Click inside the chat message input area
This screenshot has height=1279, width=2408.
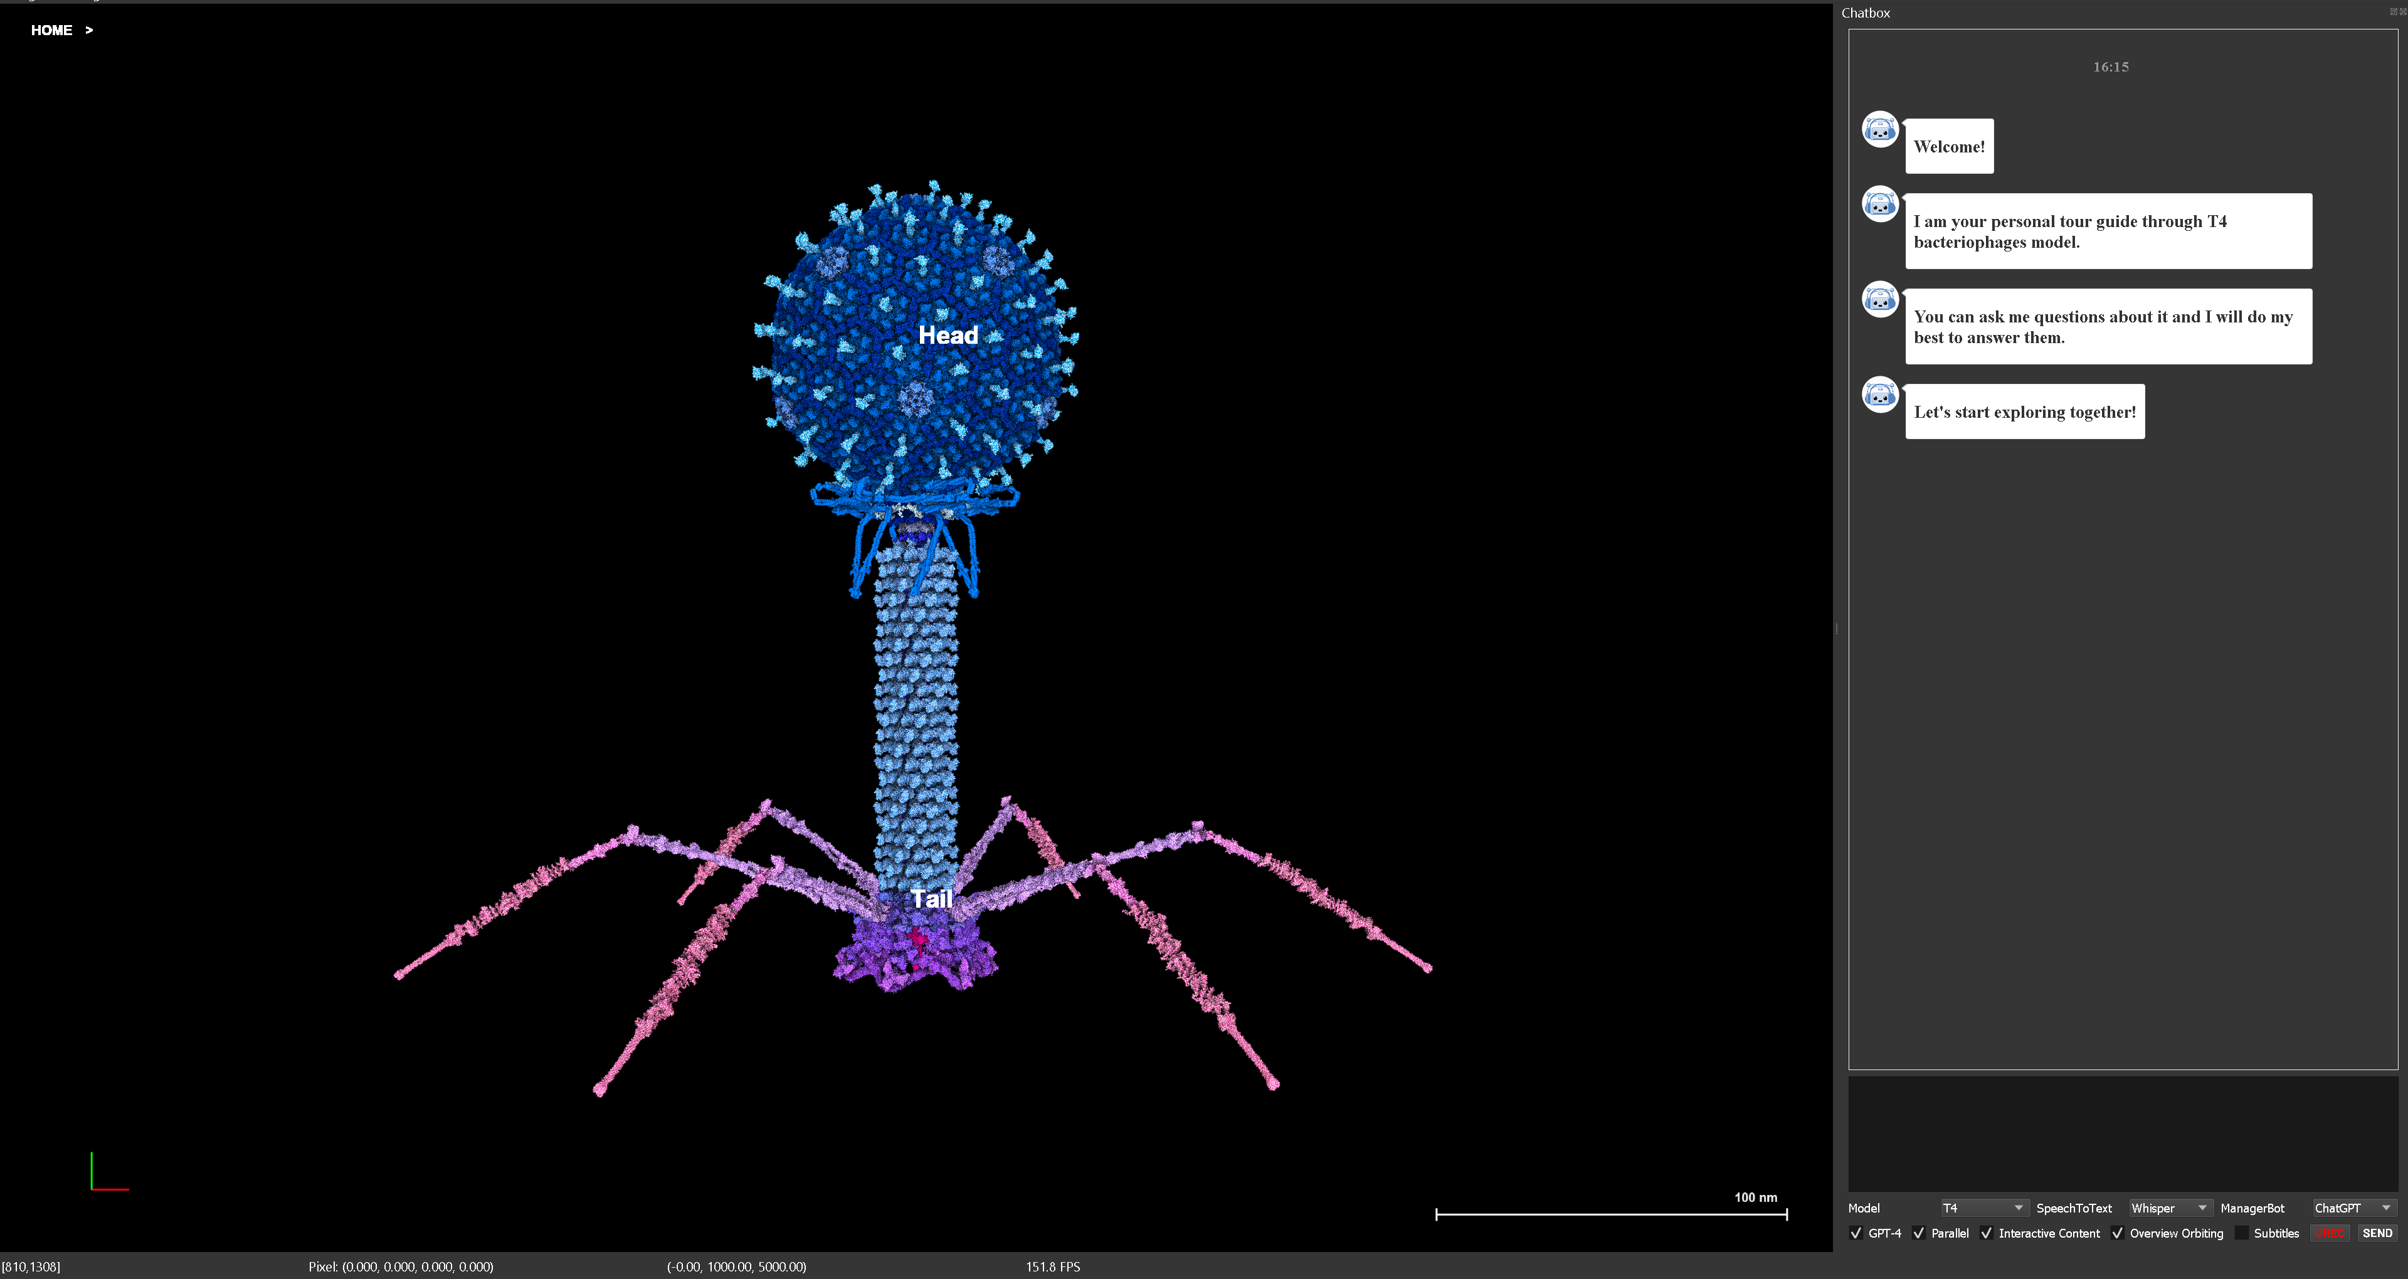2122,1133
